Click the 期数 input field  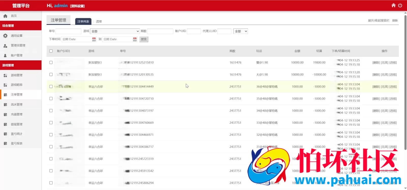(x=160, y=31)
